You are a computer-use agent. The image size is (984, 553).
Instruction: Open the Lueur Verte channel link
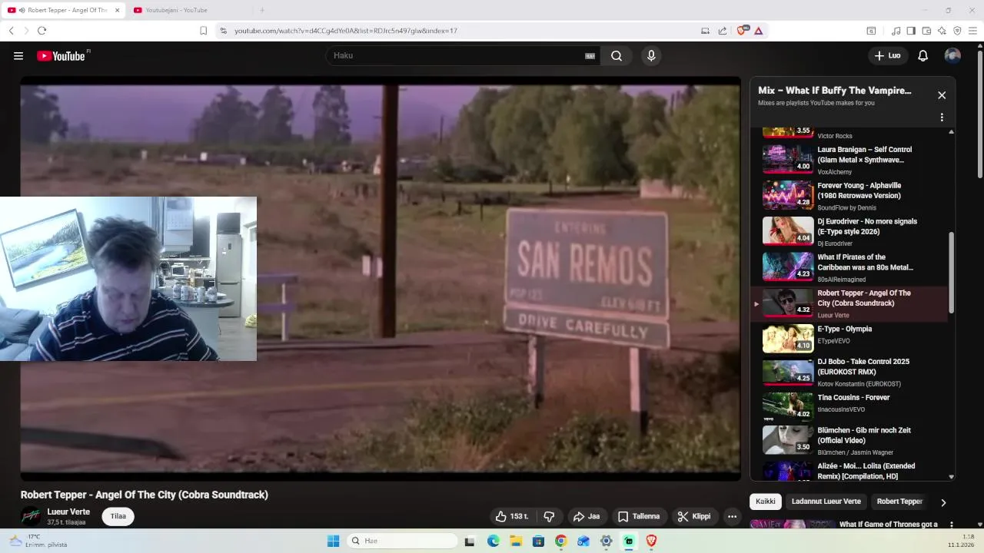[68, 512]
